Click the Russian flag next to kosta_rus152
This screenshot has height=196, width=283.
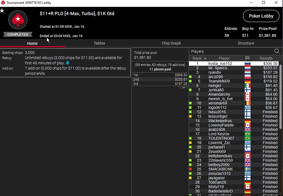[x=247, y=64]
